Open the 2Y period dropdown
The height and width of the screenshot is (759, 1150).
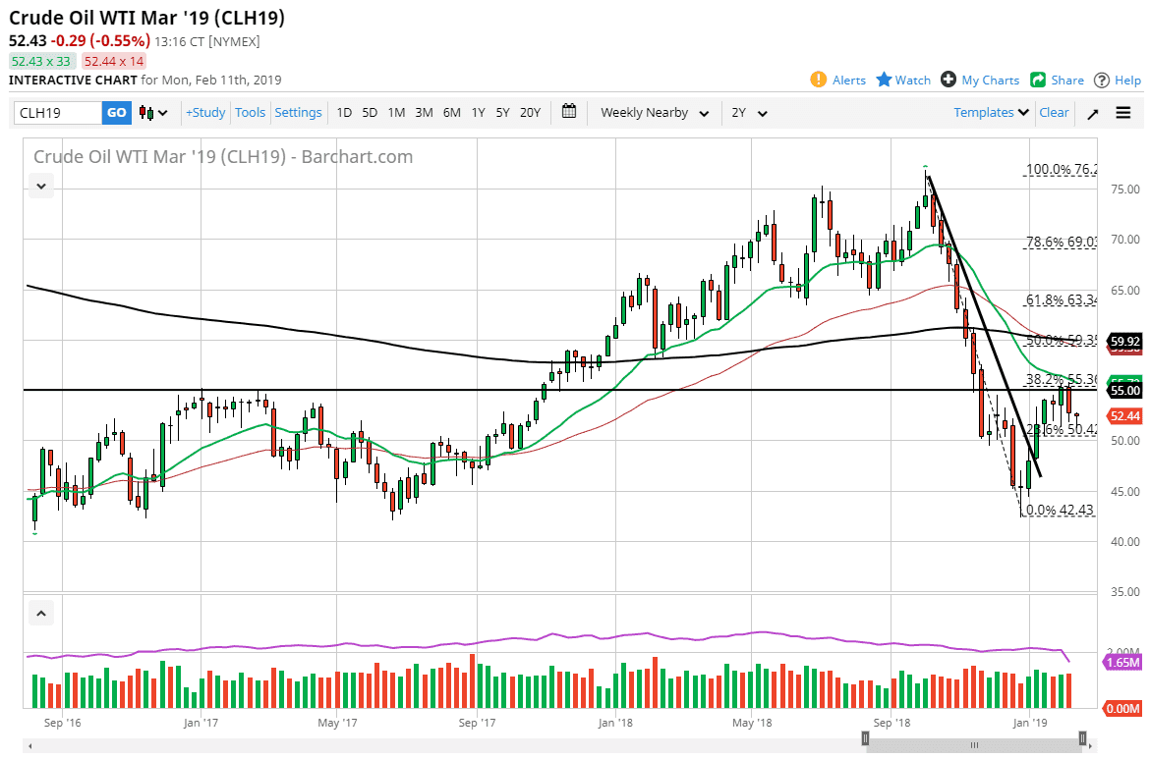[749, 113]
